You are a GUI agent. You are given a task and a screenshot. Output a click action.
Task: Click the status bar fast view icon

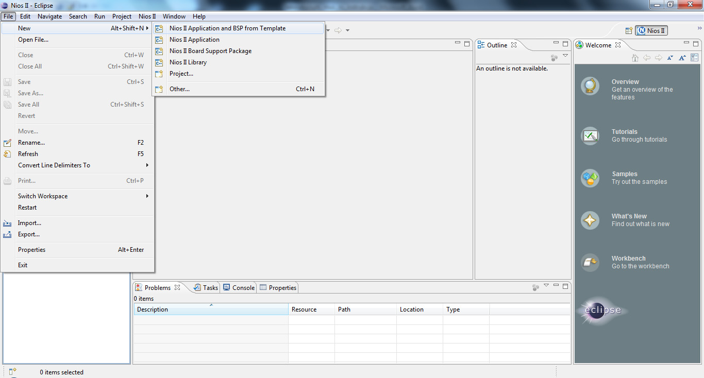tap(13, 371)
